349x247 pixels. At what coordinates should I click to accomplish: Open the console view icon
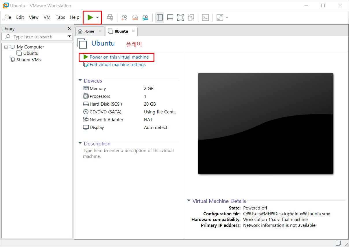click(205, 18)
